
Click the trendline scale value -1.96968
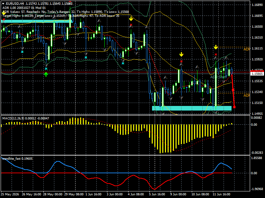click(x=257, y=189)
